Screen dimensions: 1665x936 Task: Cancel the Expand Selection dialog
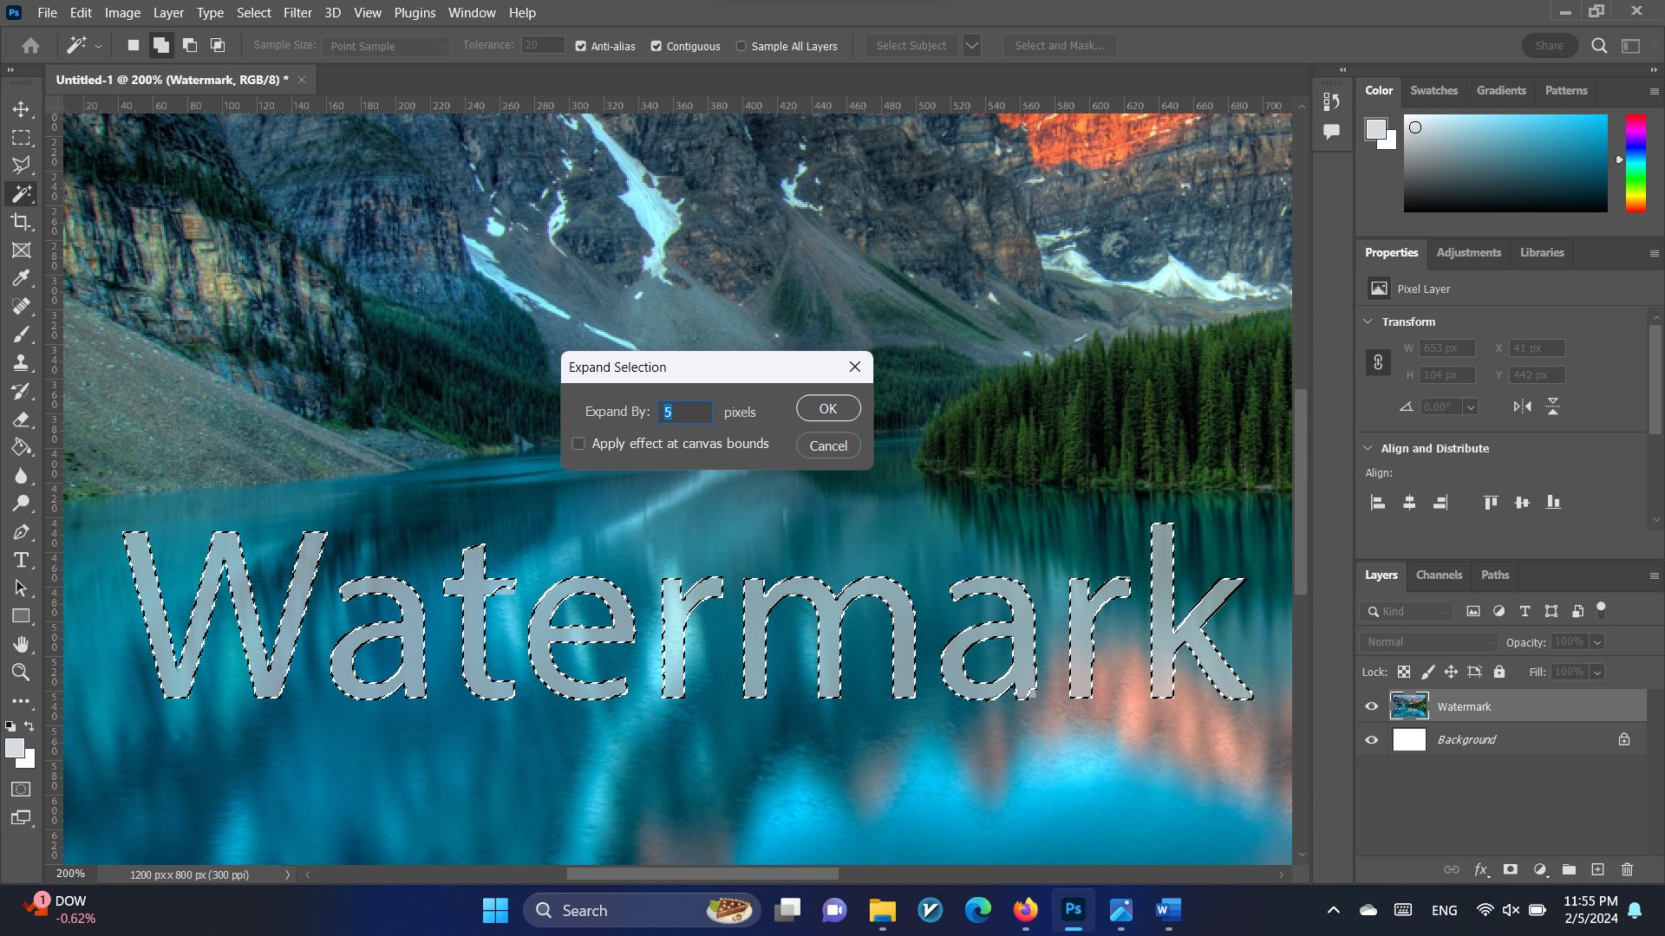tap(828, 445)
